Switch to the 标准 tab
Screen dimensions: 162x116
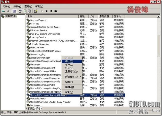pyautogui.click(x=38, y=108)
